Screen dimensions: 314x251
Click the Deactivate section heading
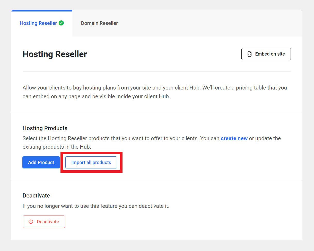(36, 195)
